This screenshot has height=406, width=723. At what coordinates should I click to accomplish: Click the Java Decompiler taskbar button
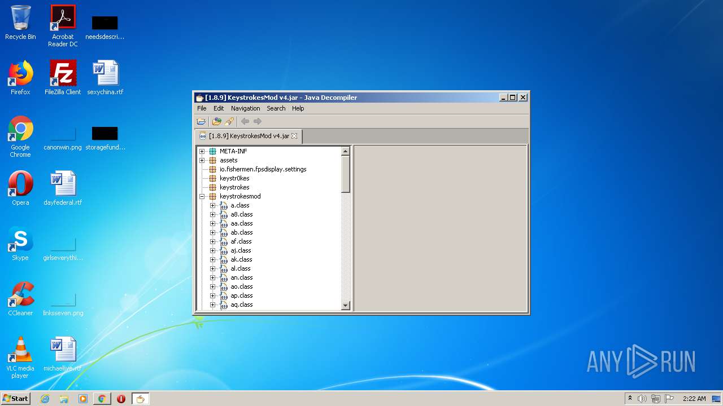pos(140,399)
